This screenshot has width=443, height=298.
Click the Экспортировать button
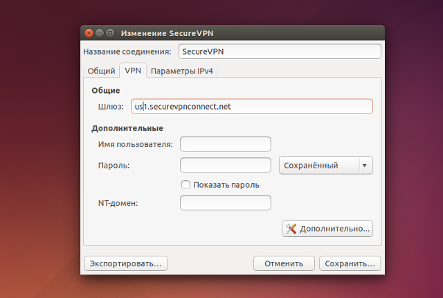coord(126,263)
